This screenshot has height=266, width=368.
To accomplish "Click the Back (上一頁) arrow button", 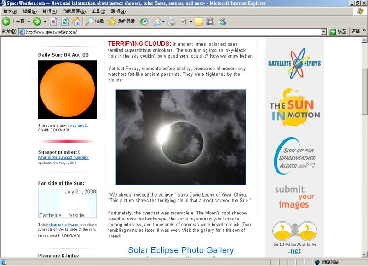I will click(13, 22).
